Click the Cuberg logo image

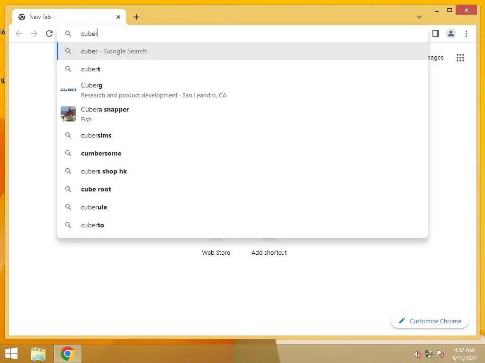(x=68, y=90)
